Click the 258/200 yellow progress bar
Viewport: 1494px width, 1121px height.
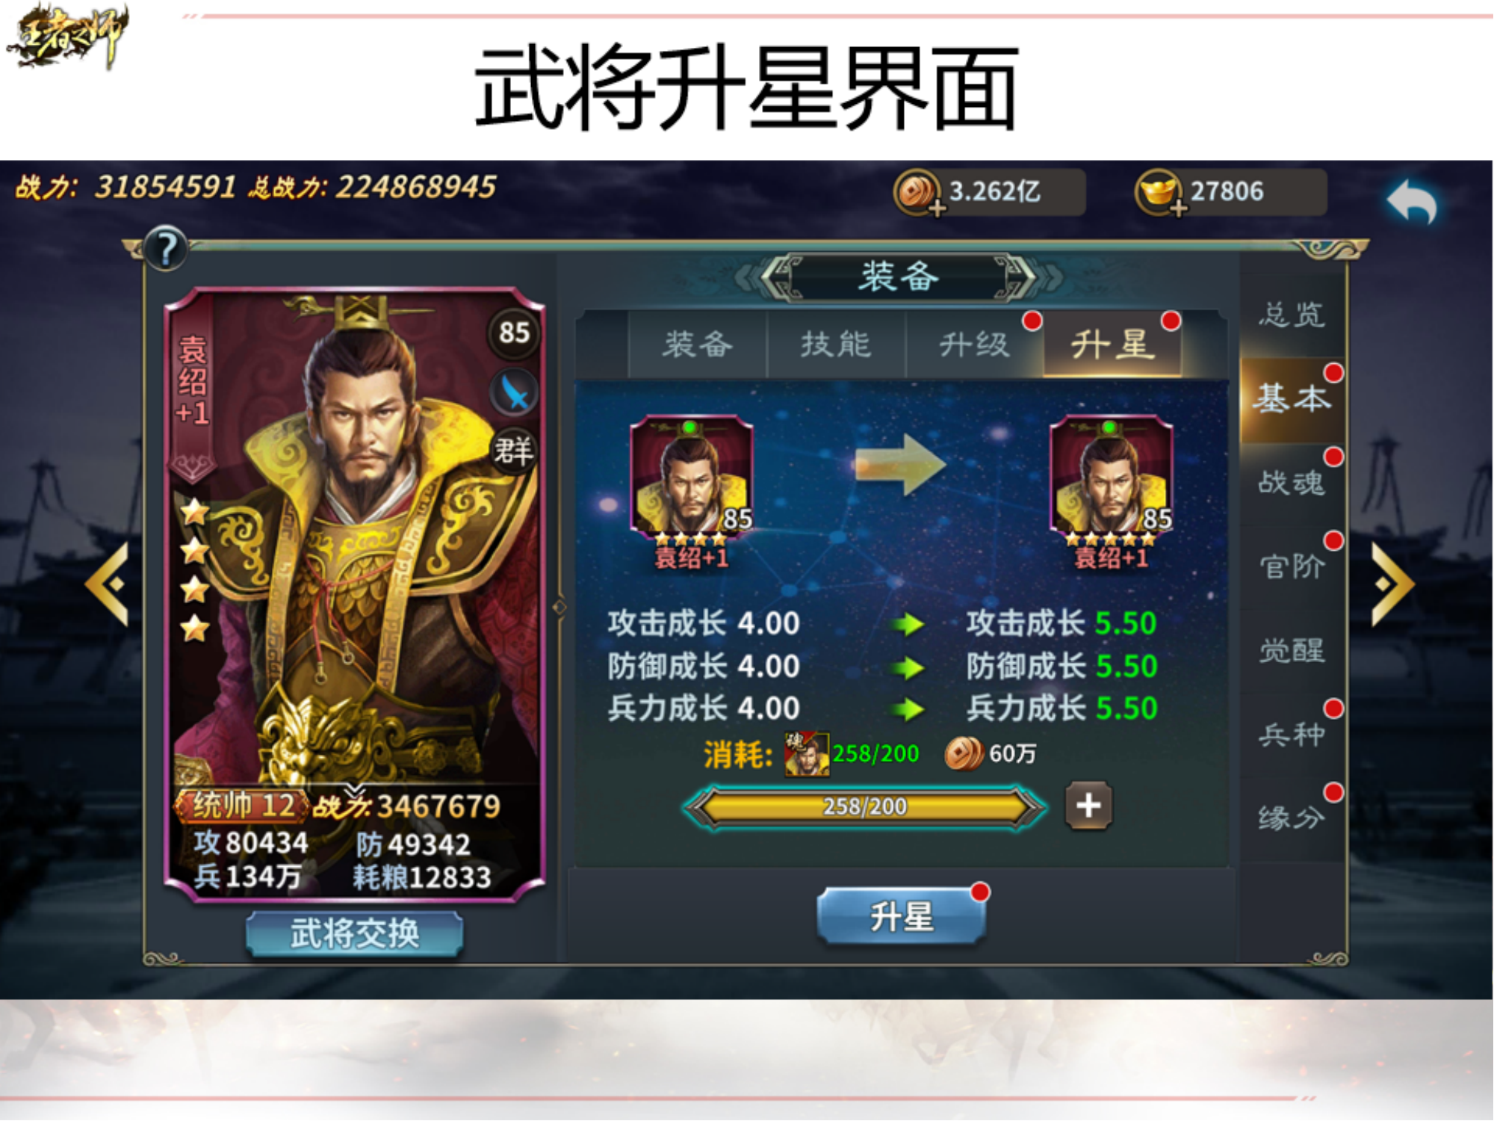(x=864, y=807)
